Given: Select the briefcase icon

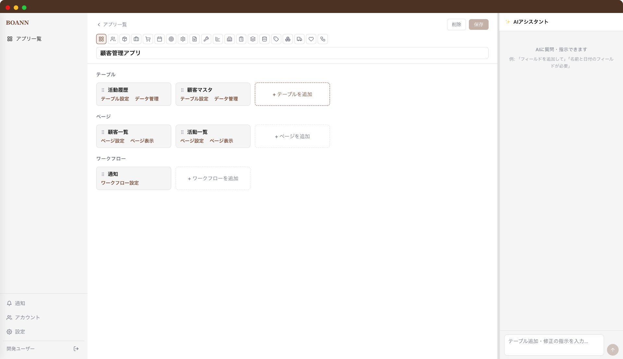Looking at the screenshot, I should click(x=136, y=39).
